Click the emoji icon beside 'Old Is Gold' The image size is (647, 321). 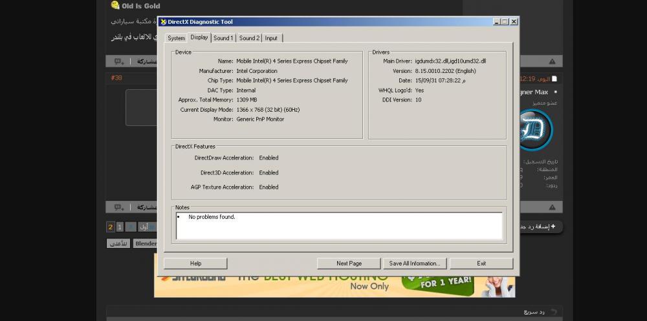tap(116, 5)
